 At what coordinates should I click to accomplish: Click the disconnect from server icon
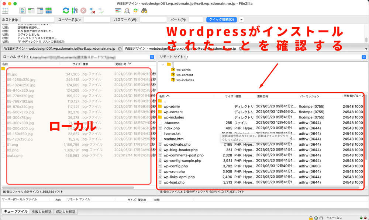coord(93,11)
